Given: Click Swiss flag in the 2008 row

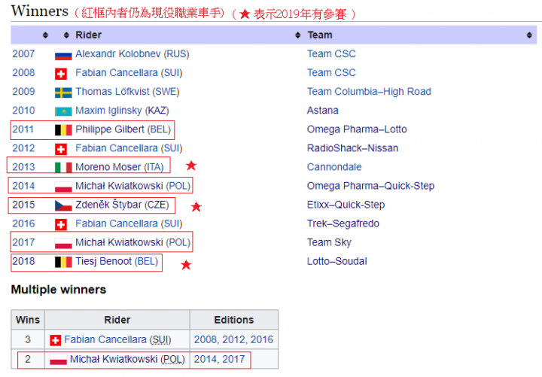Looking at the screenshot, I should 61,74.
